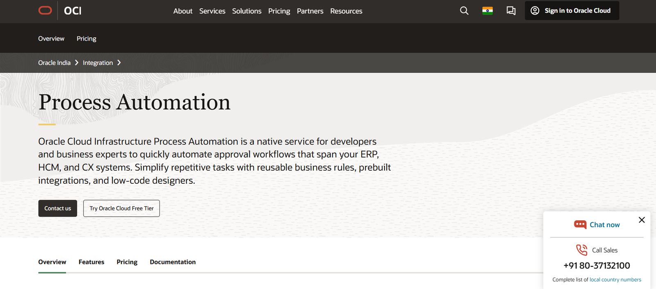656x289 pixels.
Task: Click the red Chat now speech icon
Action: (580, 225)
